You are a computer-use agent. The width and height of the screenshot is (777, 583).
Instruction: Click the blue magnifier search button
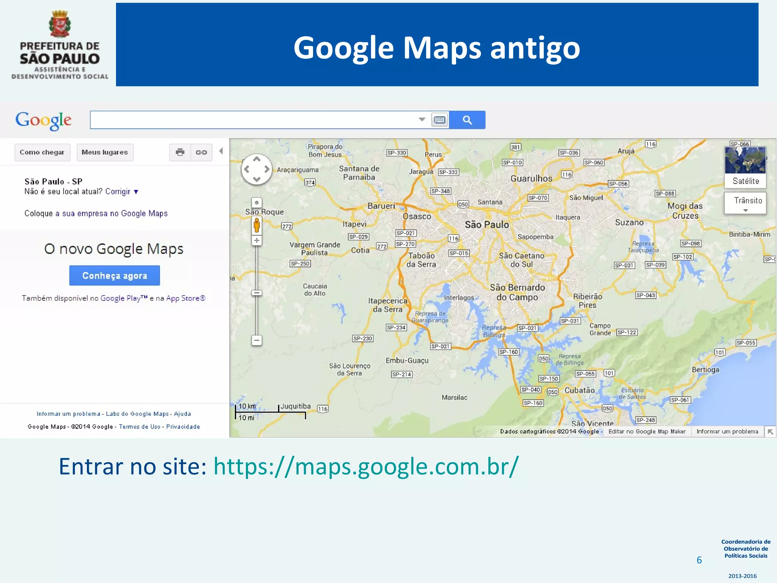coord(467,120)
